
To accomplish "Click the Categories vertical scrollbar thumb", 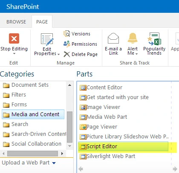I will coord(69,127).
